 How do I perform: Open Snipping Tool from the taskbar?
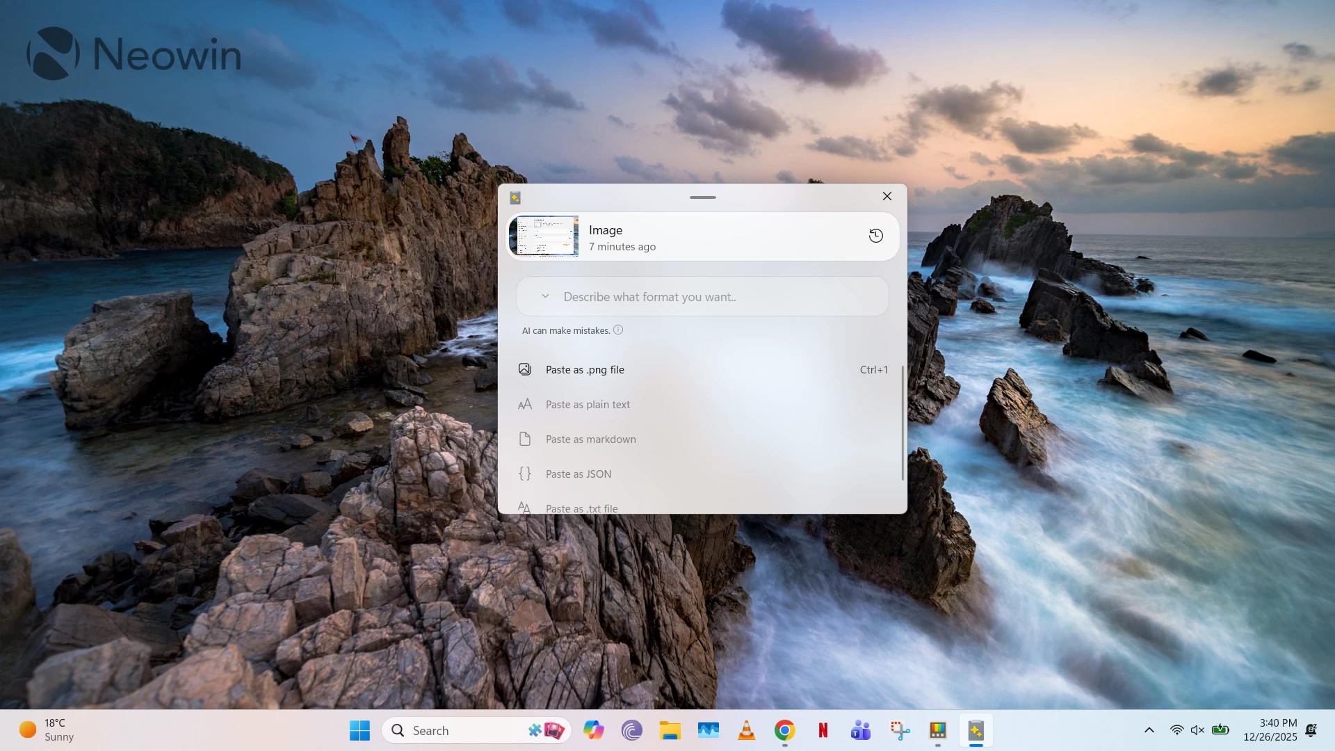click(900, 730)
